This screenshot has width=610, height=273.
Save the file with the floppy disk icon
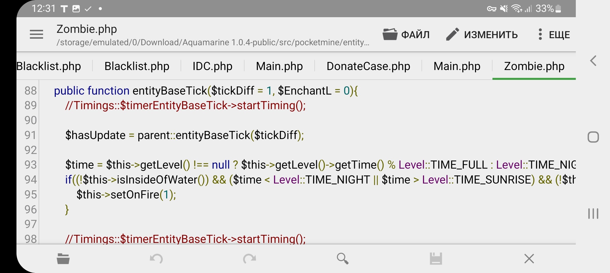pos(436,259)
